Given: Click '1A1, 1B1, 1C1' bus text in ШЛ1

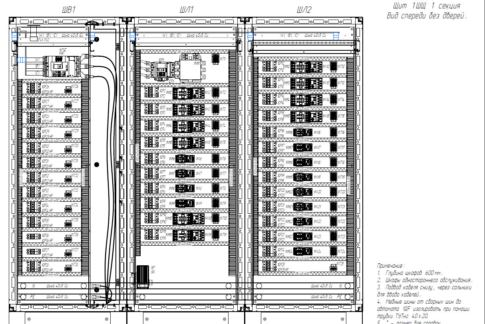Looking at the screenshot, I should coord(172,36).
